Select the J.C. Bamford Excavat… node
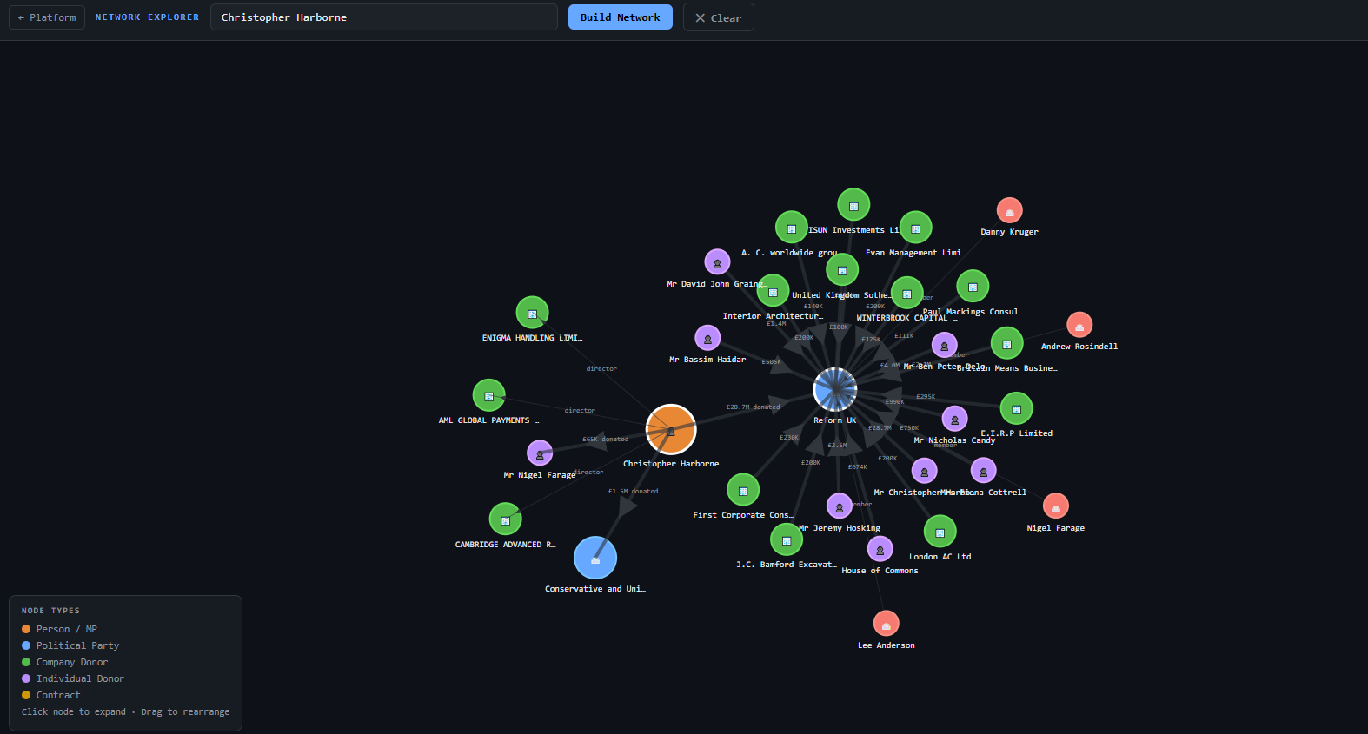The height and width of the screenshot is (734, 1368). coord(787,539)
